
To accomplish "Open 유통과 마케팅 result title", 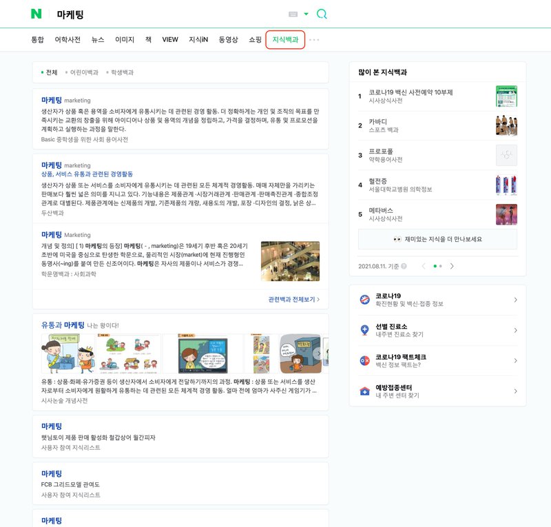I will 63,325.
